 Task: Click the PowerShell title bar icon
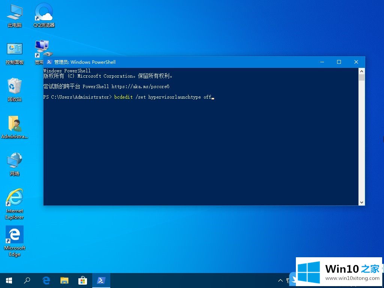pos(49,62)
